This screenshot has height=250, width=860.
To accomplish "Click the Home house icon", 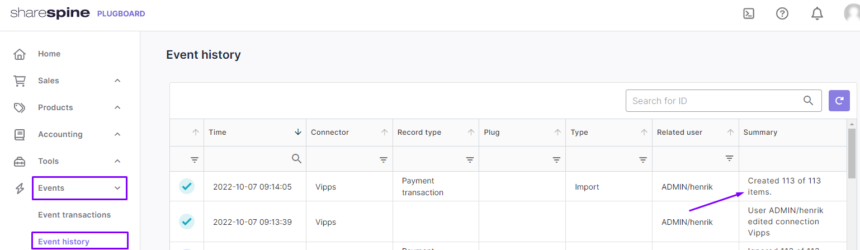I will (x=20, y=54).
